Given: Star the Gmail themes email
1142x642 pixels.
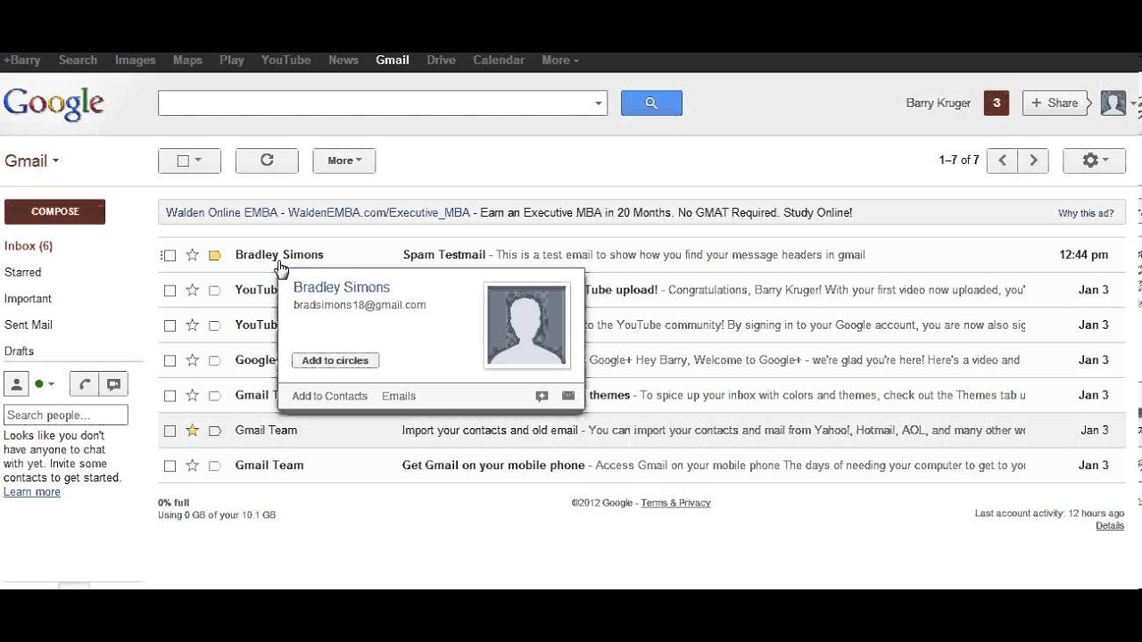Looking at the screenshot, I should pyautogui.click(x=192, y=395).
